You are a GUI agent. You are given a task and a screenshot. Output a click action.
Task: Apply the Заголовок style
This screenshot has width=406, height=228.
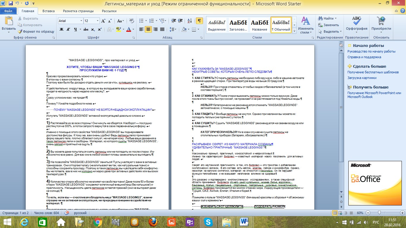(238, 25)
